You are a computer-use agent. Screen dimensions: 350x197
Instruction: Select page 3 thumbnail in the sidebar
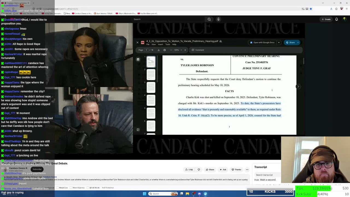click(x=151, y=88)
